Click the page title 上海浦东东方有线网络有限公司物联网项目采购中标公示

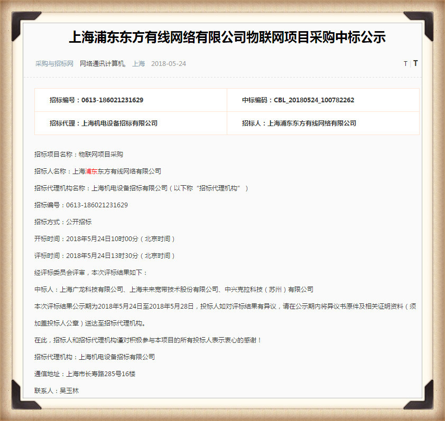tap(227, 37)
